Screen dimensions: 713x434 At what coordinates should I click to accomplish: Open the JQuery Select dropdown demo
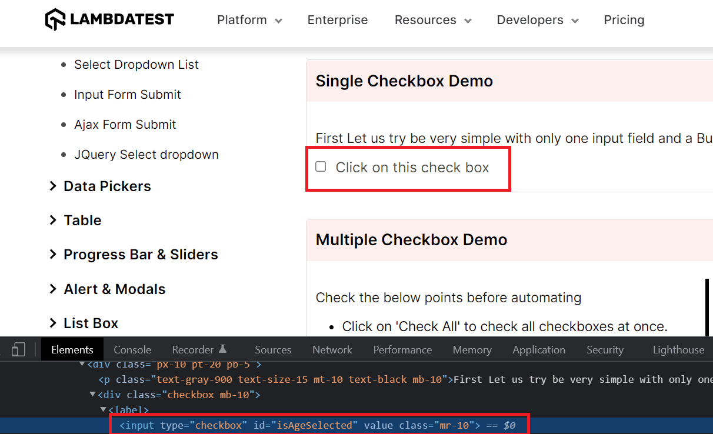[x=146, y=154]
